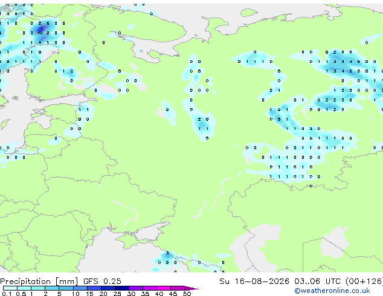
Task: Pick the legend swatch between 45 and 50 mm
Action: coord(178,288)
